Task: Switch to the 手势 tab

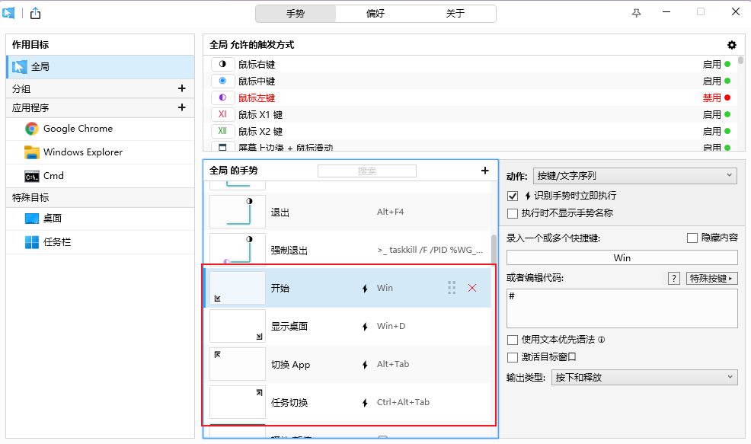Action: [x=296, y=14]
